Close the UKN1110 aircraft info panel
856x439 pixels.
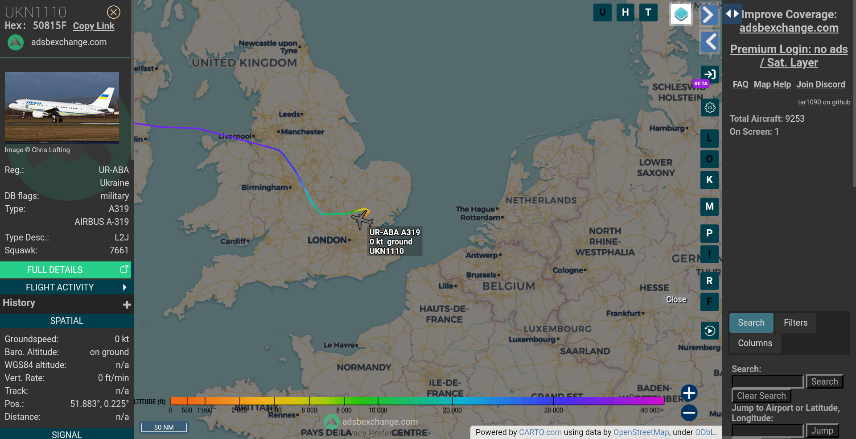click(x=114, y=12)
